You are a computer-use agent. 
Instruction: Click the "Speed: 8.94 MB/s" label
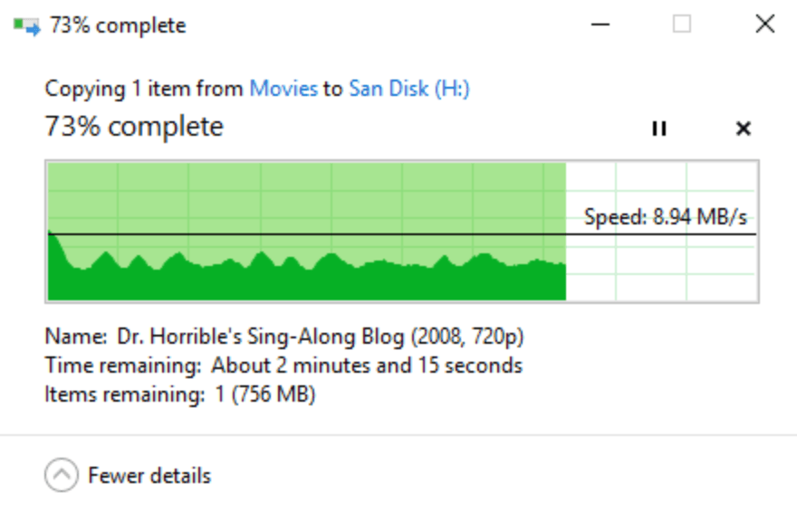tap(670, 217)
